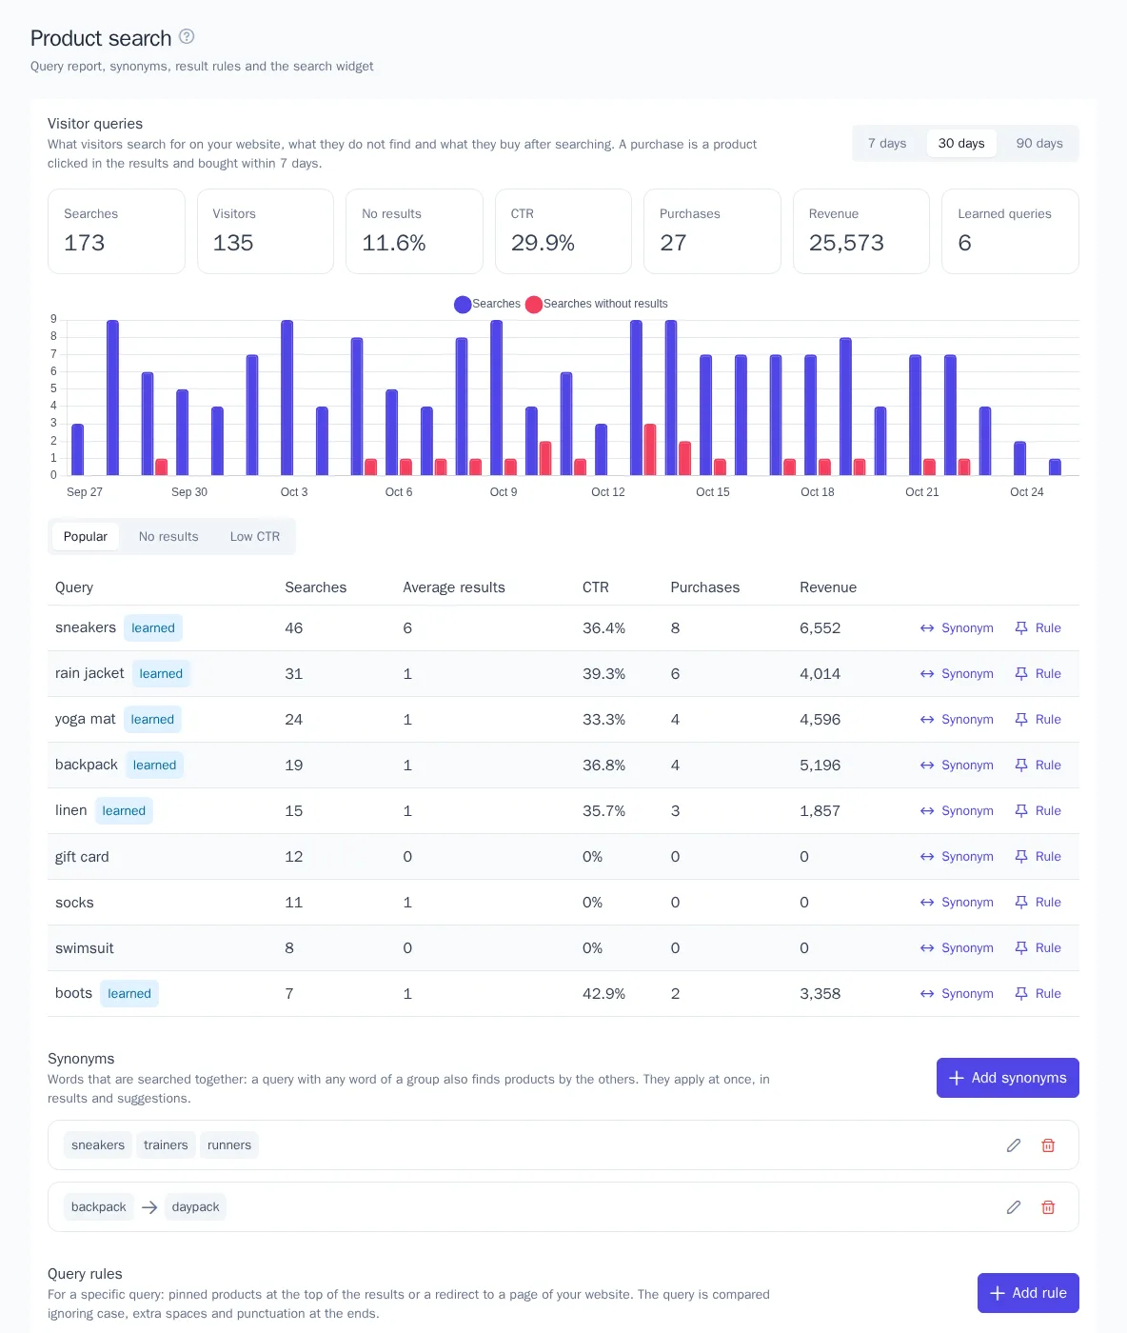Click the learned badge next to boots
Screen dimensions: 1127x1333
tap(129, 994)
